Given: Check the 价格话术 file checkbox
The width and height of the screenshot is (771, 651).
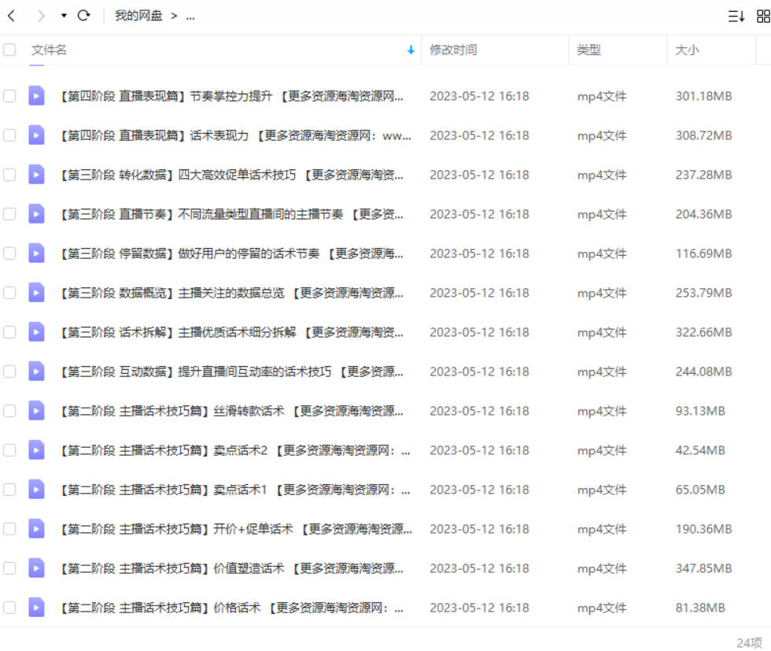Looking at the screenshot, I should 9,607.
